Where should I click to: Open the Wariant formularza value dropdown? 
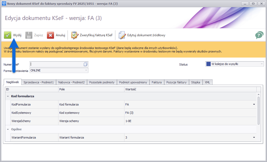(x=254, y=137)
